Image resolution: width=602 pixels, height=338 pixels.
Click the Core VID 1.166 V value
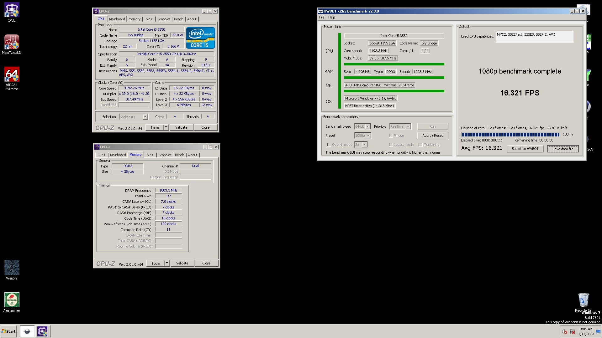(x=173, y=46)
